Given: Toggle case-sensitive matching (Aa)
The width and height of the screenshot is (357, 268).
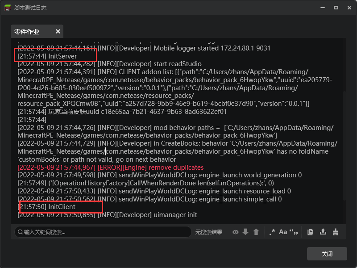Looking at the screenshot, I should tap(283, 232).
